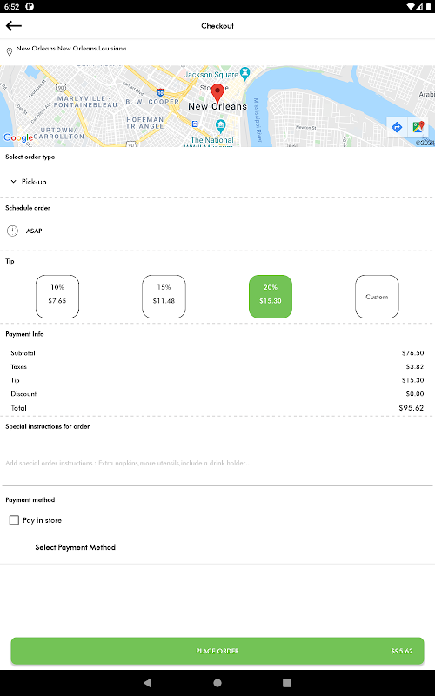Select the 10% tip option
Screen dimensions: 435x696
[x=57, y=297]
